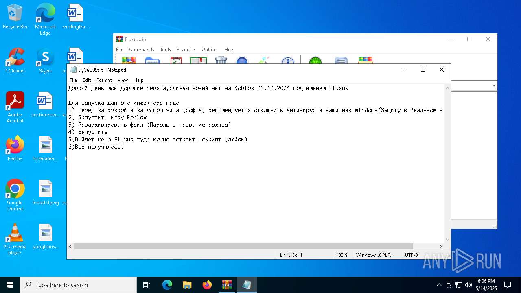
Task: Open Notepad View menu
Action: click(x=123, y=80)
